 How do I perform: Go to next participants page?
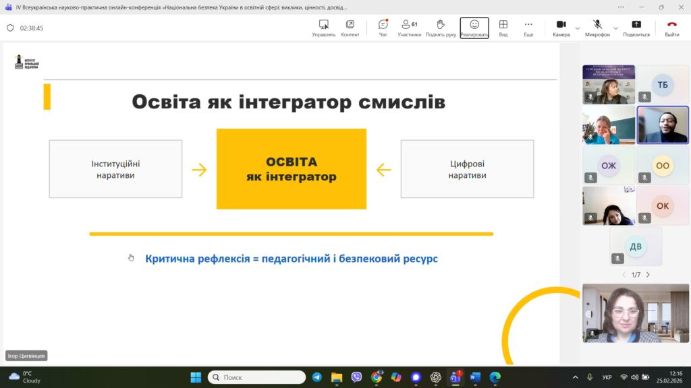coord(648,275)
